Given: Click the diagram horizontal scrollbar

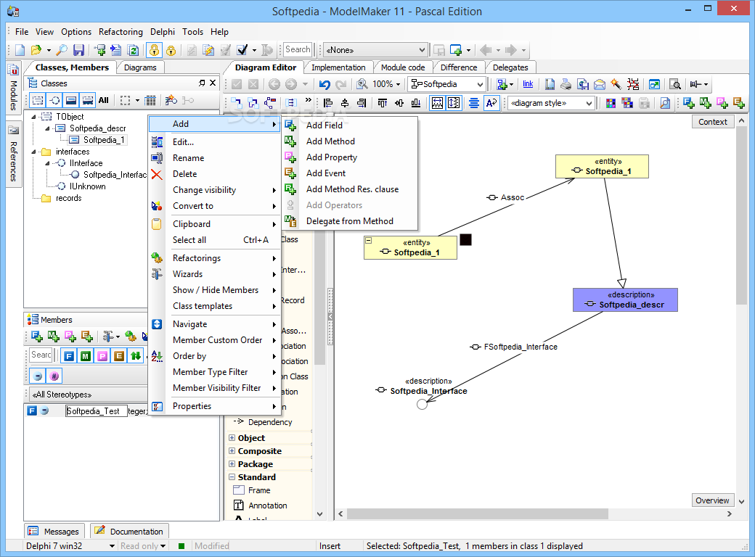Looking at the screenshot, I should click(477, 514).
